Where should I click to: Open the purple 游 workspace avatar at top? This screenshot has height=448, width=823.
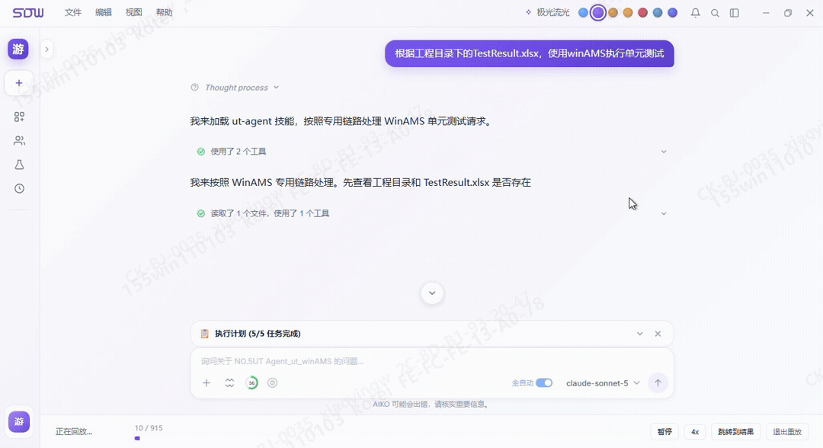tap(18, 50)
